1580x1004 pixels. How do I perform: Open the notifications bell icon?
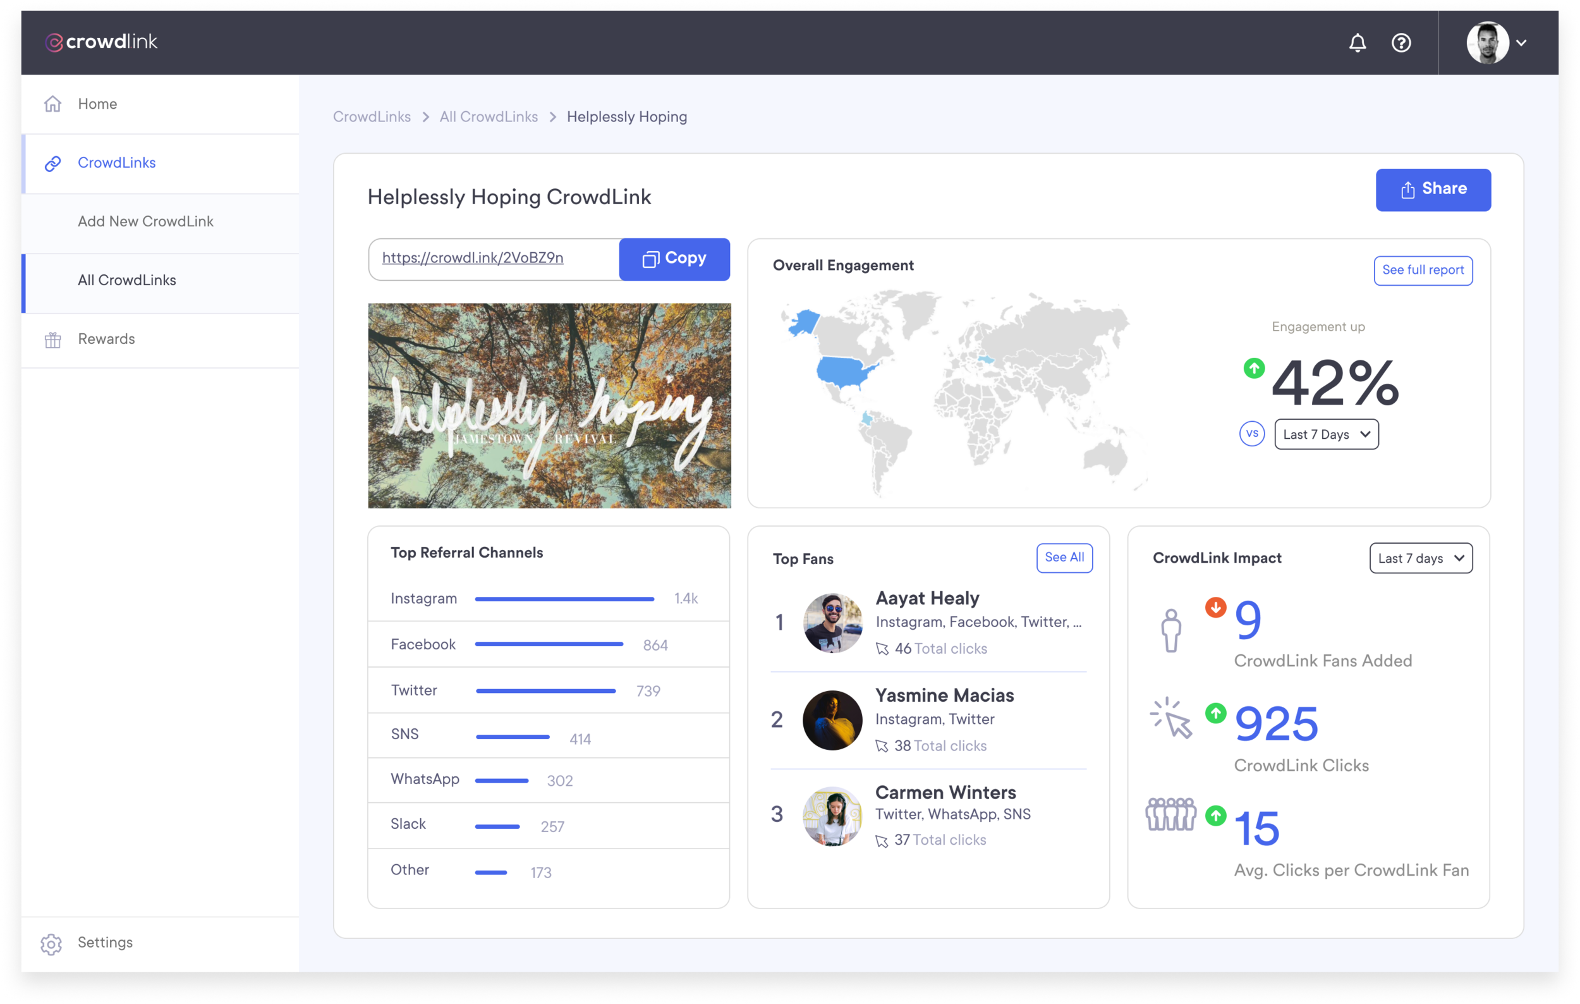point(1357,42)
